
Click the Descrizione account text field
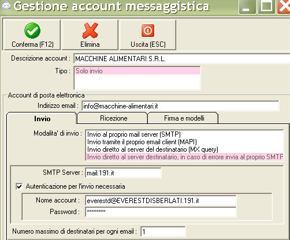click(x=182, y=58)
